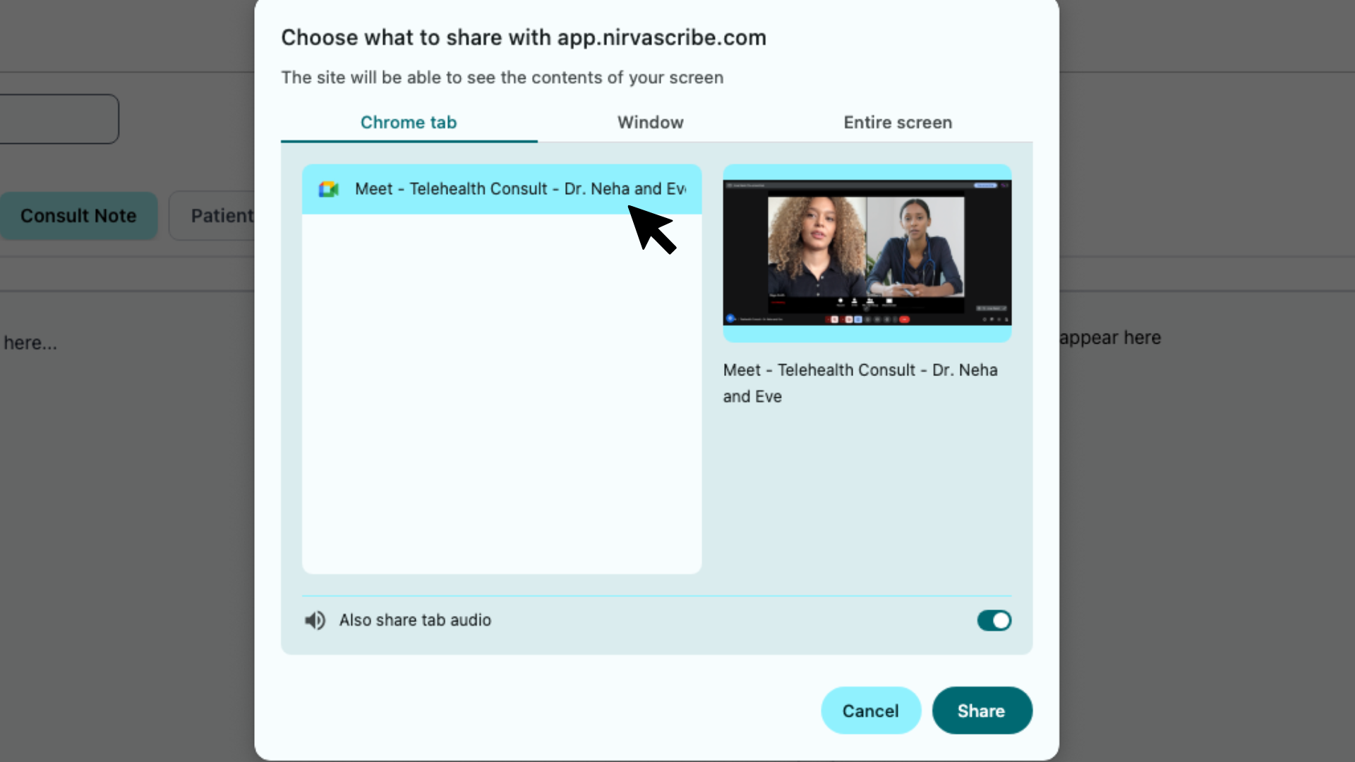1355x762 pixels.
Task: Switch to the Entire screen tab
Action: 897,122
